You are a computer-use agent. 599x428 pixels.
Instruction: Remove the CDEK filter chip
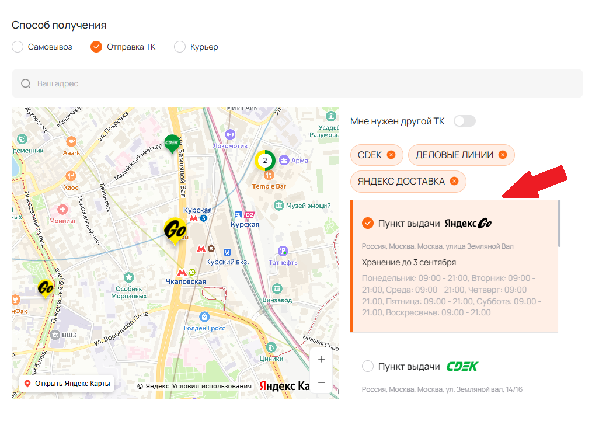(x=391, y=155)
